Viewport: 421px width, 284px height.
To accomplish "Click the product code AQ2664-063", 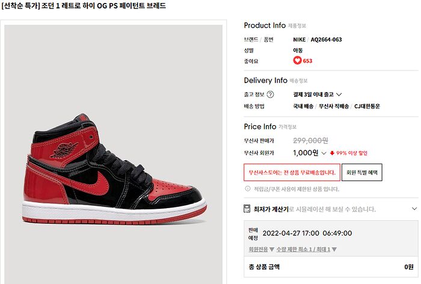I will 326,40.
